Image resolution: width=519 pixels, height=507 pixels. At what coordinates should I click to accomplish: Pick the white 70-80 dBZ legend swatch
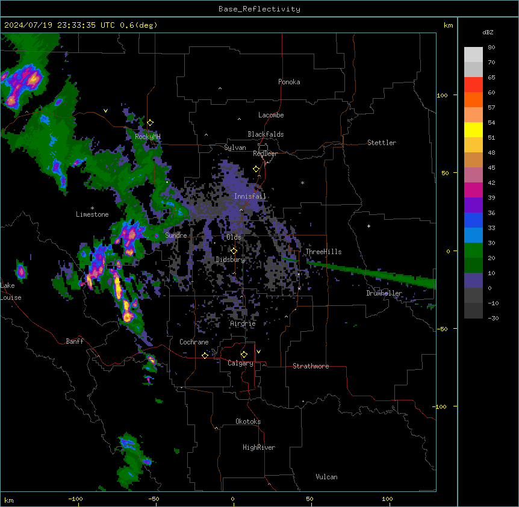point(473,55)
